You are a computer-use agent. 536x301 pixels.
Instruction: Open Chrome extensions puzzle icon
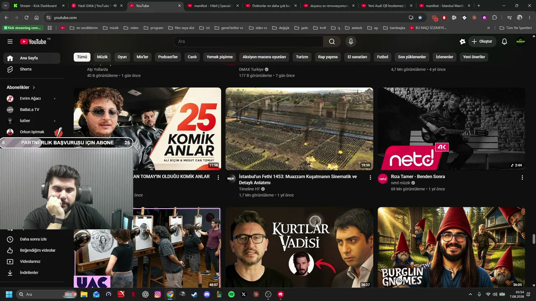coord(495,18)
